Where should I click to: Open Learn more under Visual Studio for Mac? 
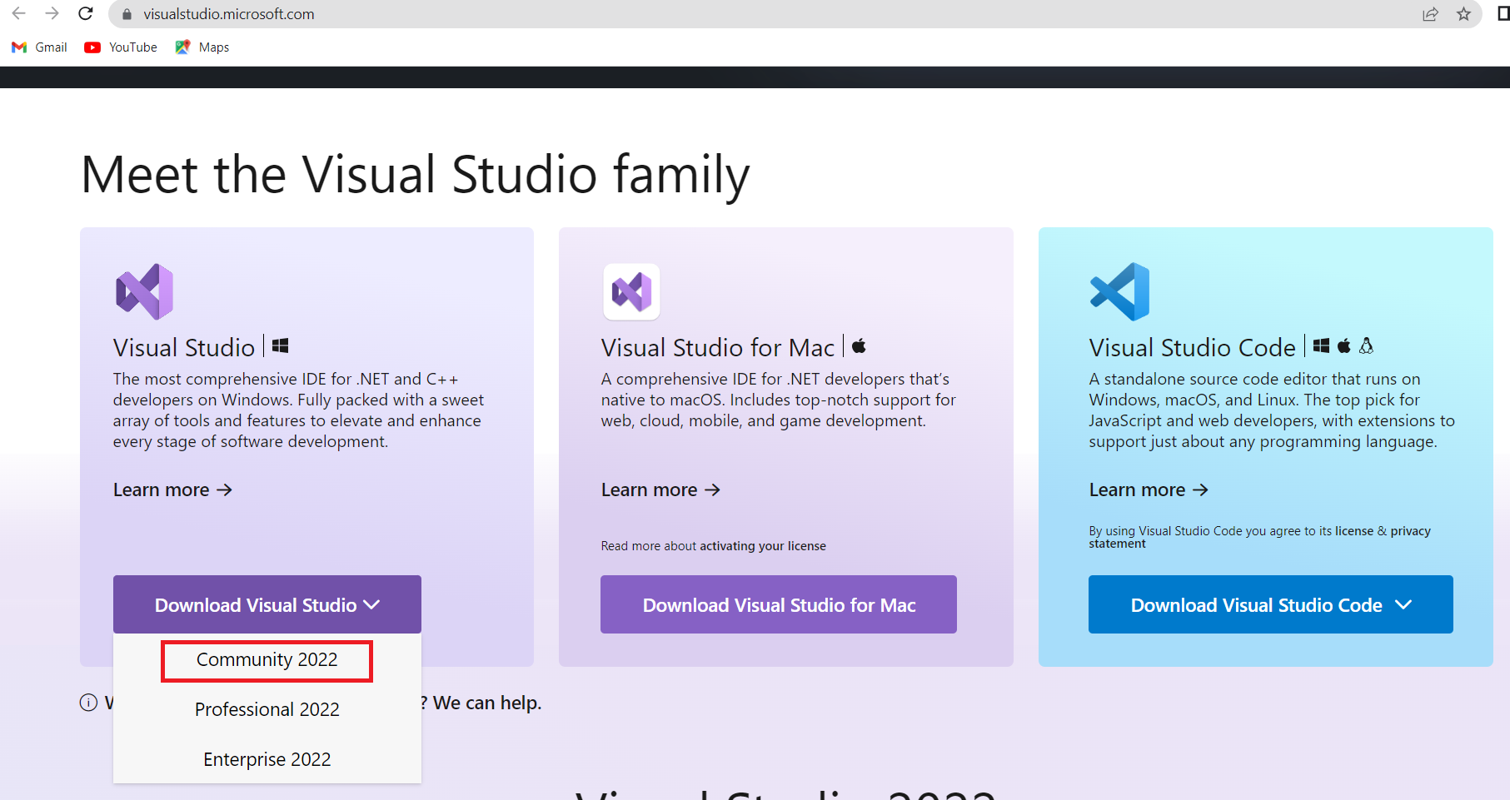[x=660, y=489]
